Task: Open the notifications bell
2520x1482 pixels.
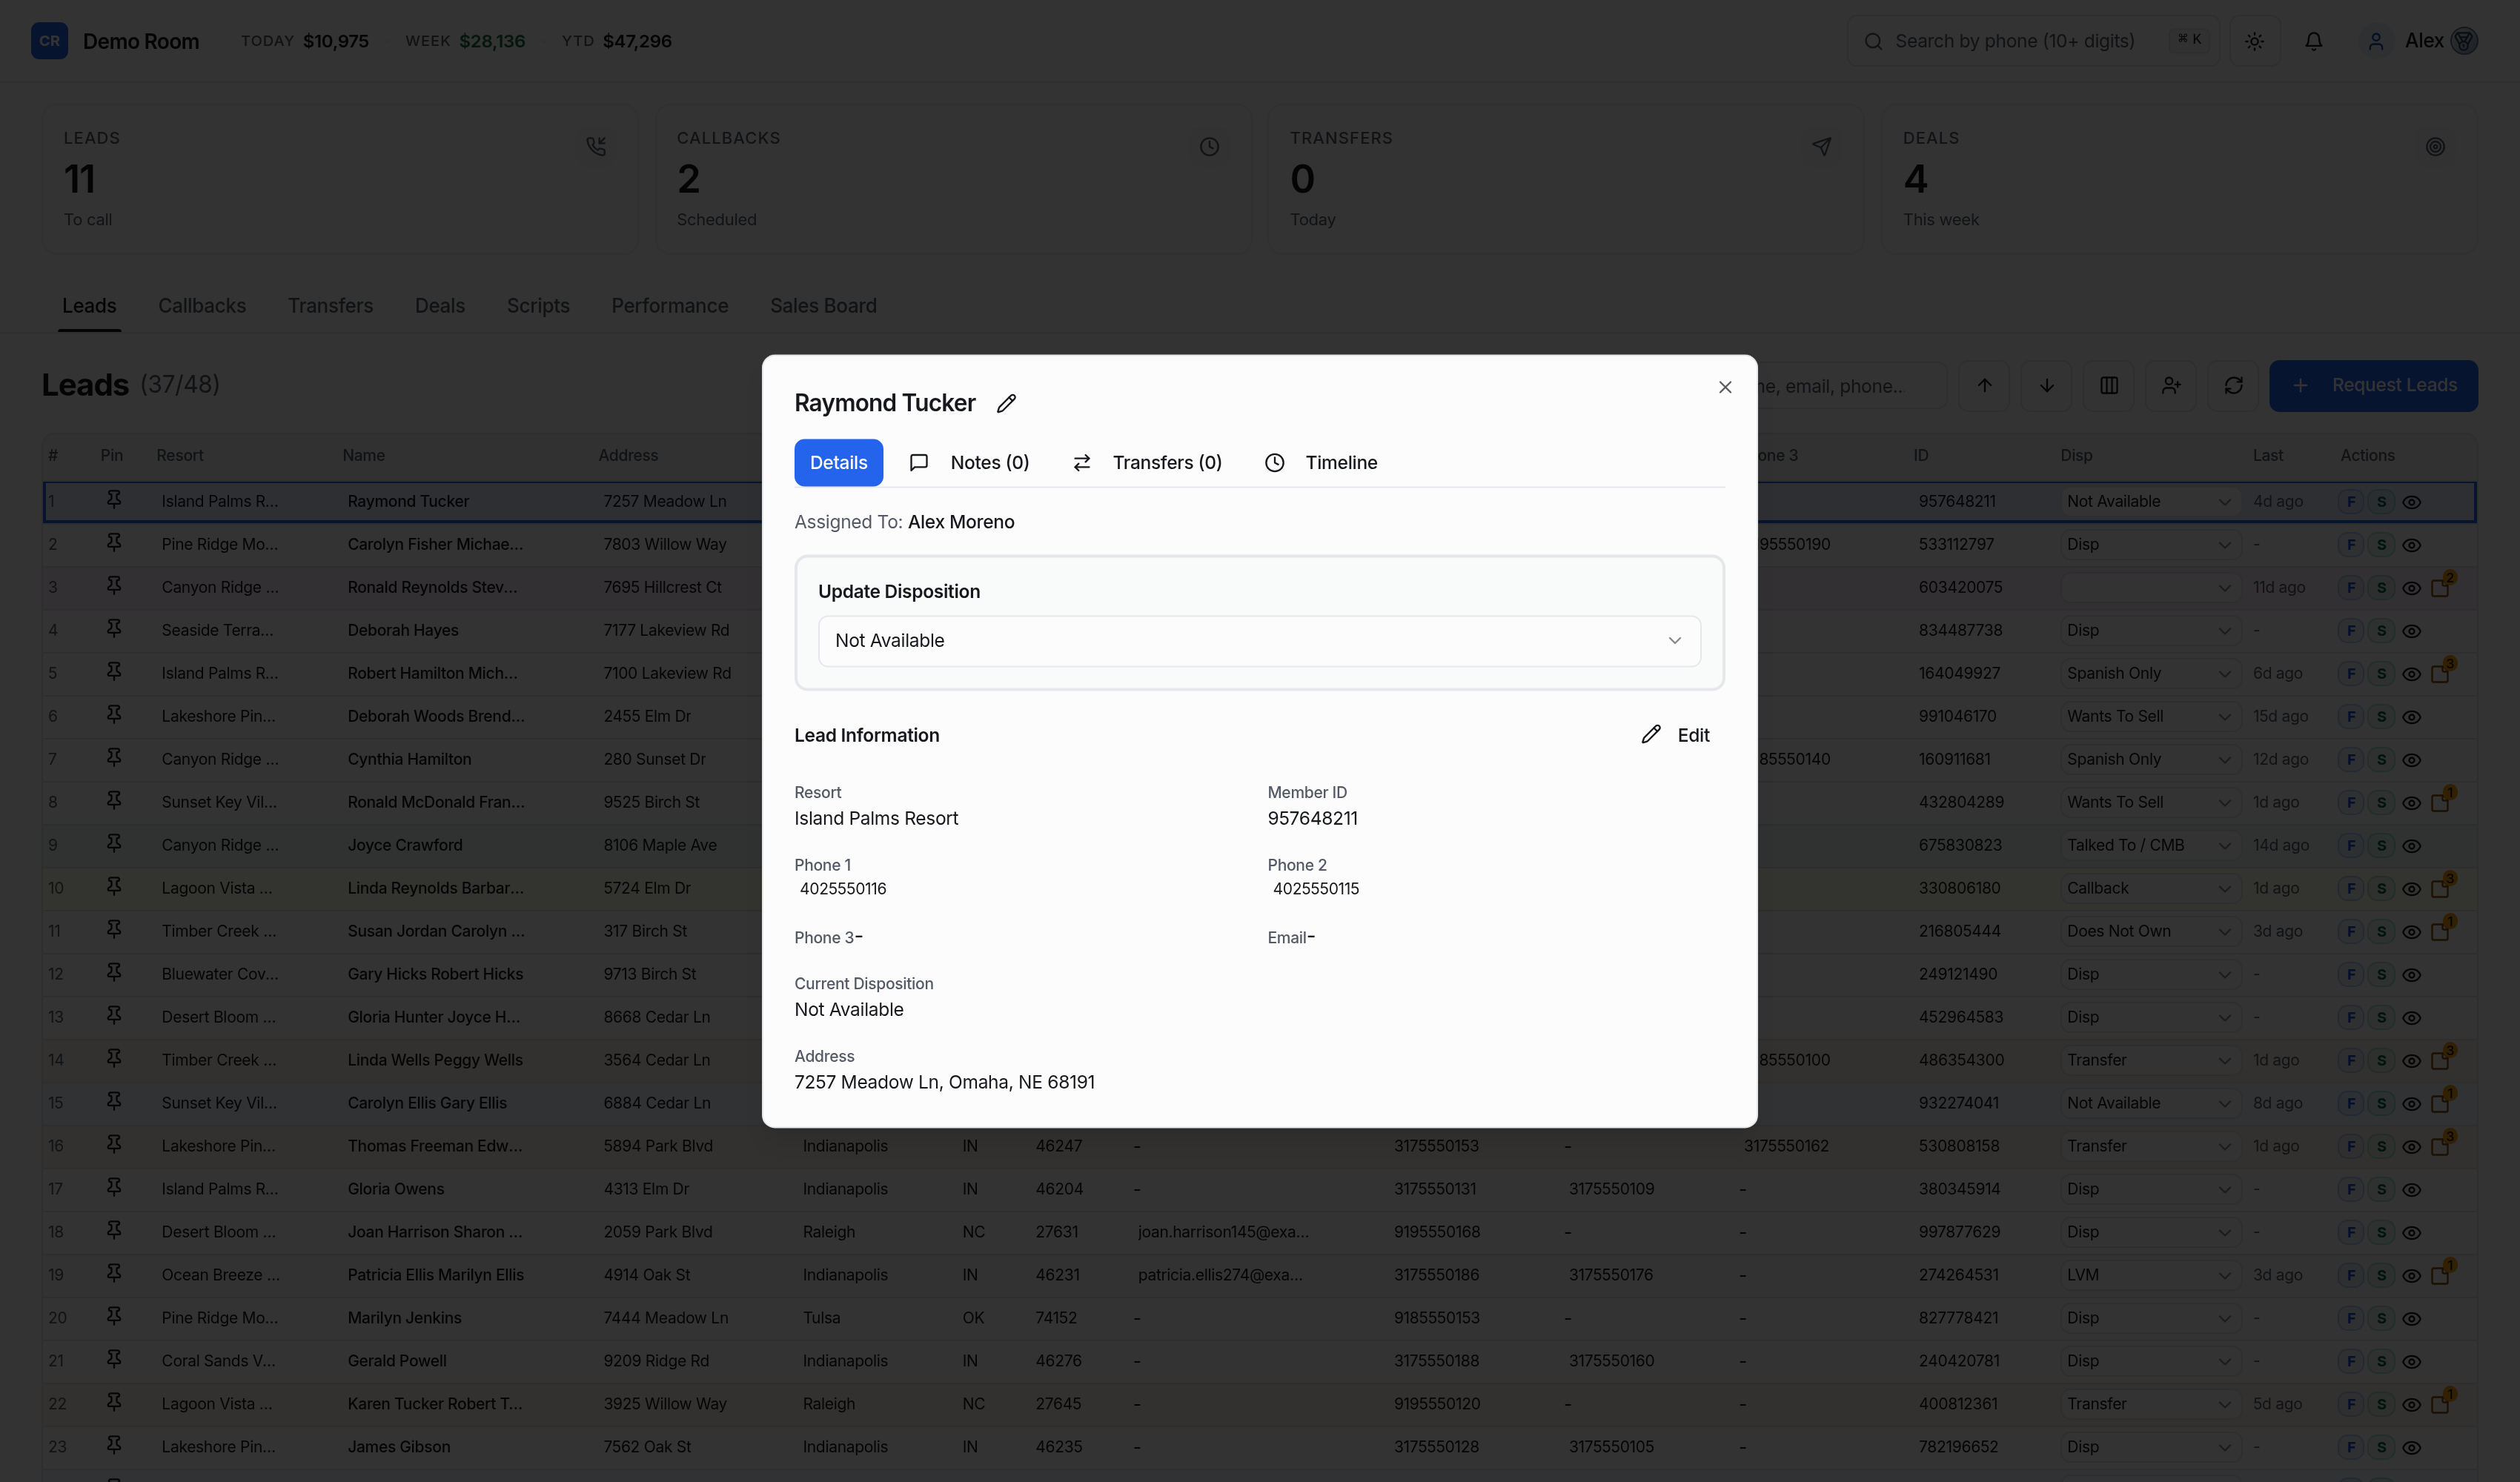Action: click(2314, 41)
